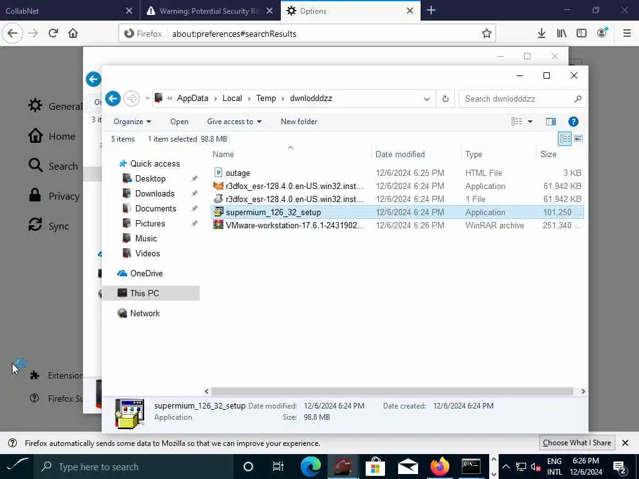Click AppData in the address breadcrumb
Viewport: 639px width, 479px height.
point(192,99)
